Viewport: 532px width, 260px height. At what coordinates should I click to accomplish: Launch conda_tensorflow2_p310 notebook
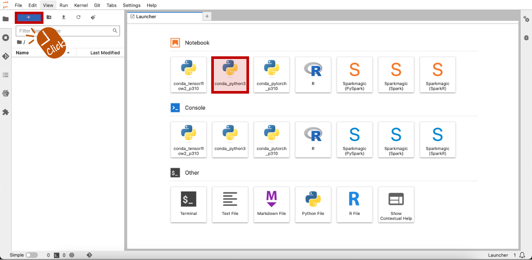[189, 75]
